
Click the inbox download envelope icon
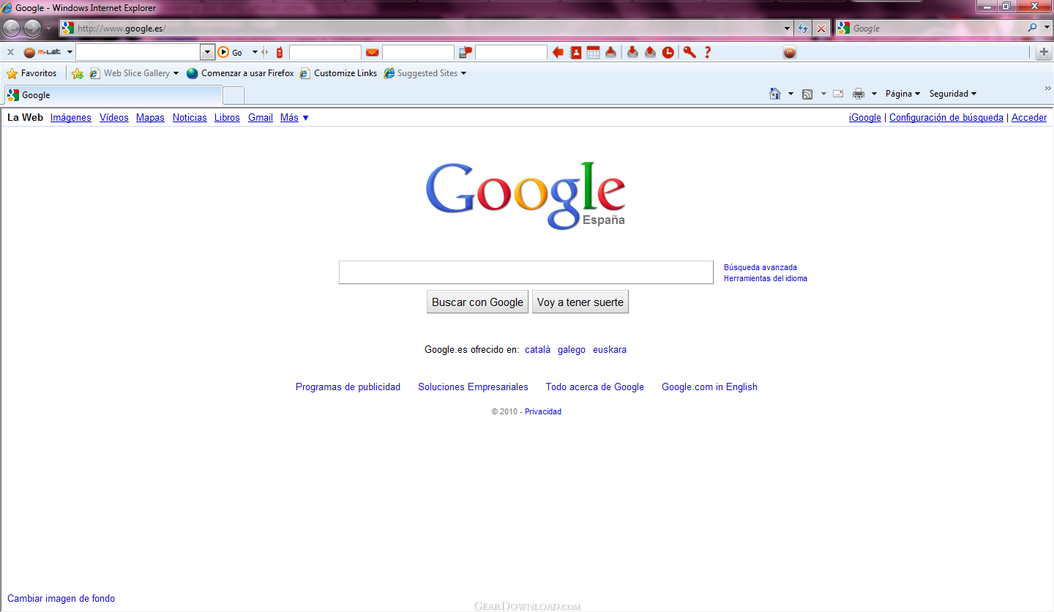[x=632, y=52]
